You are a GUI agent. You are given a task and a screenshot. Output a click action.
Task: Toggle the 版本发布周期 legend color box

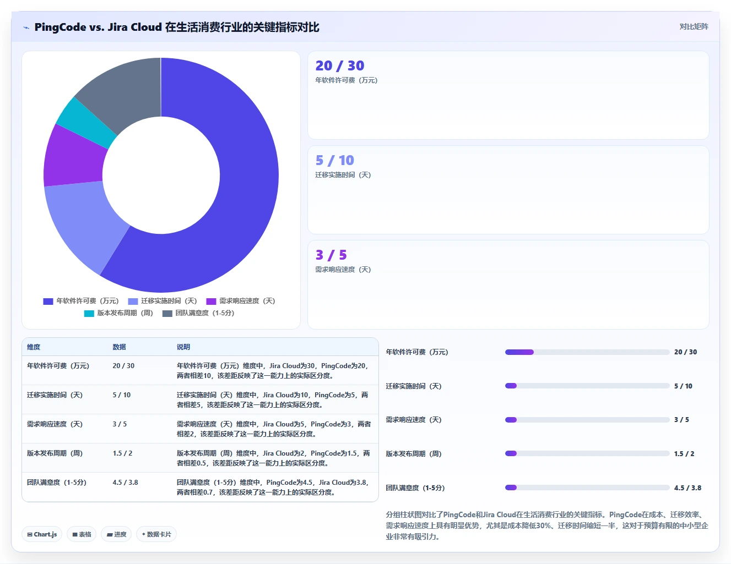(x=89, y=313)
